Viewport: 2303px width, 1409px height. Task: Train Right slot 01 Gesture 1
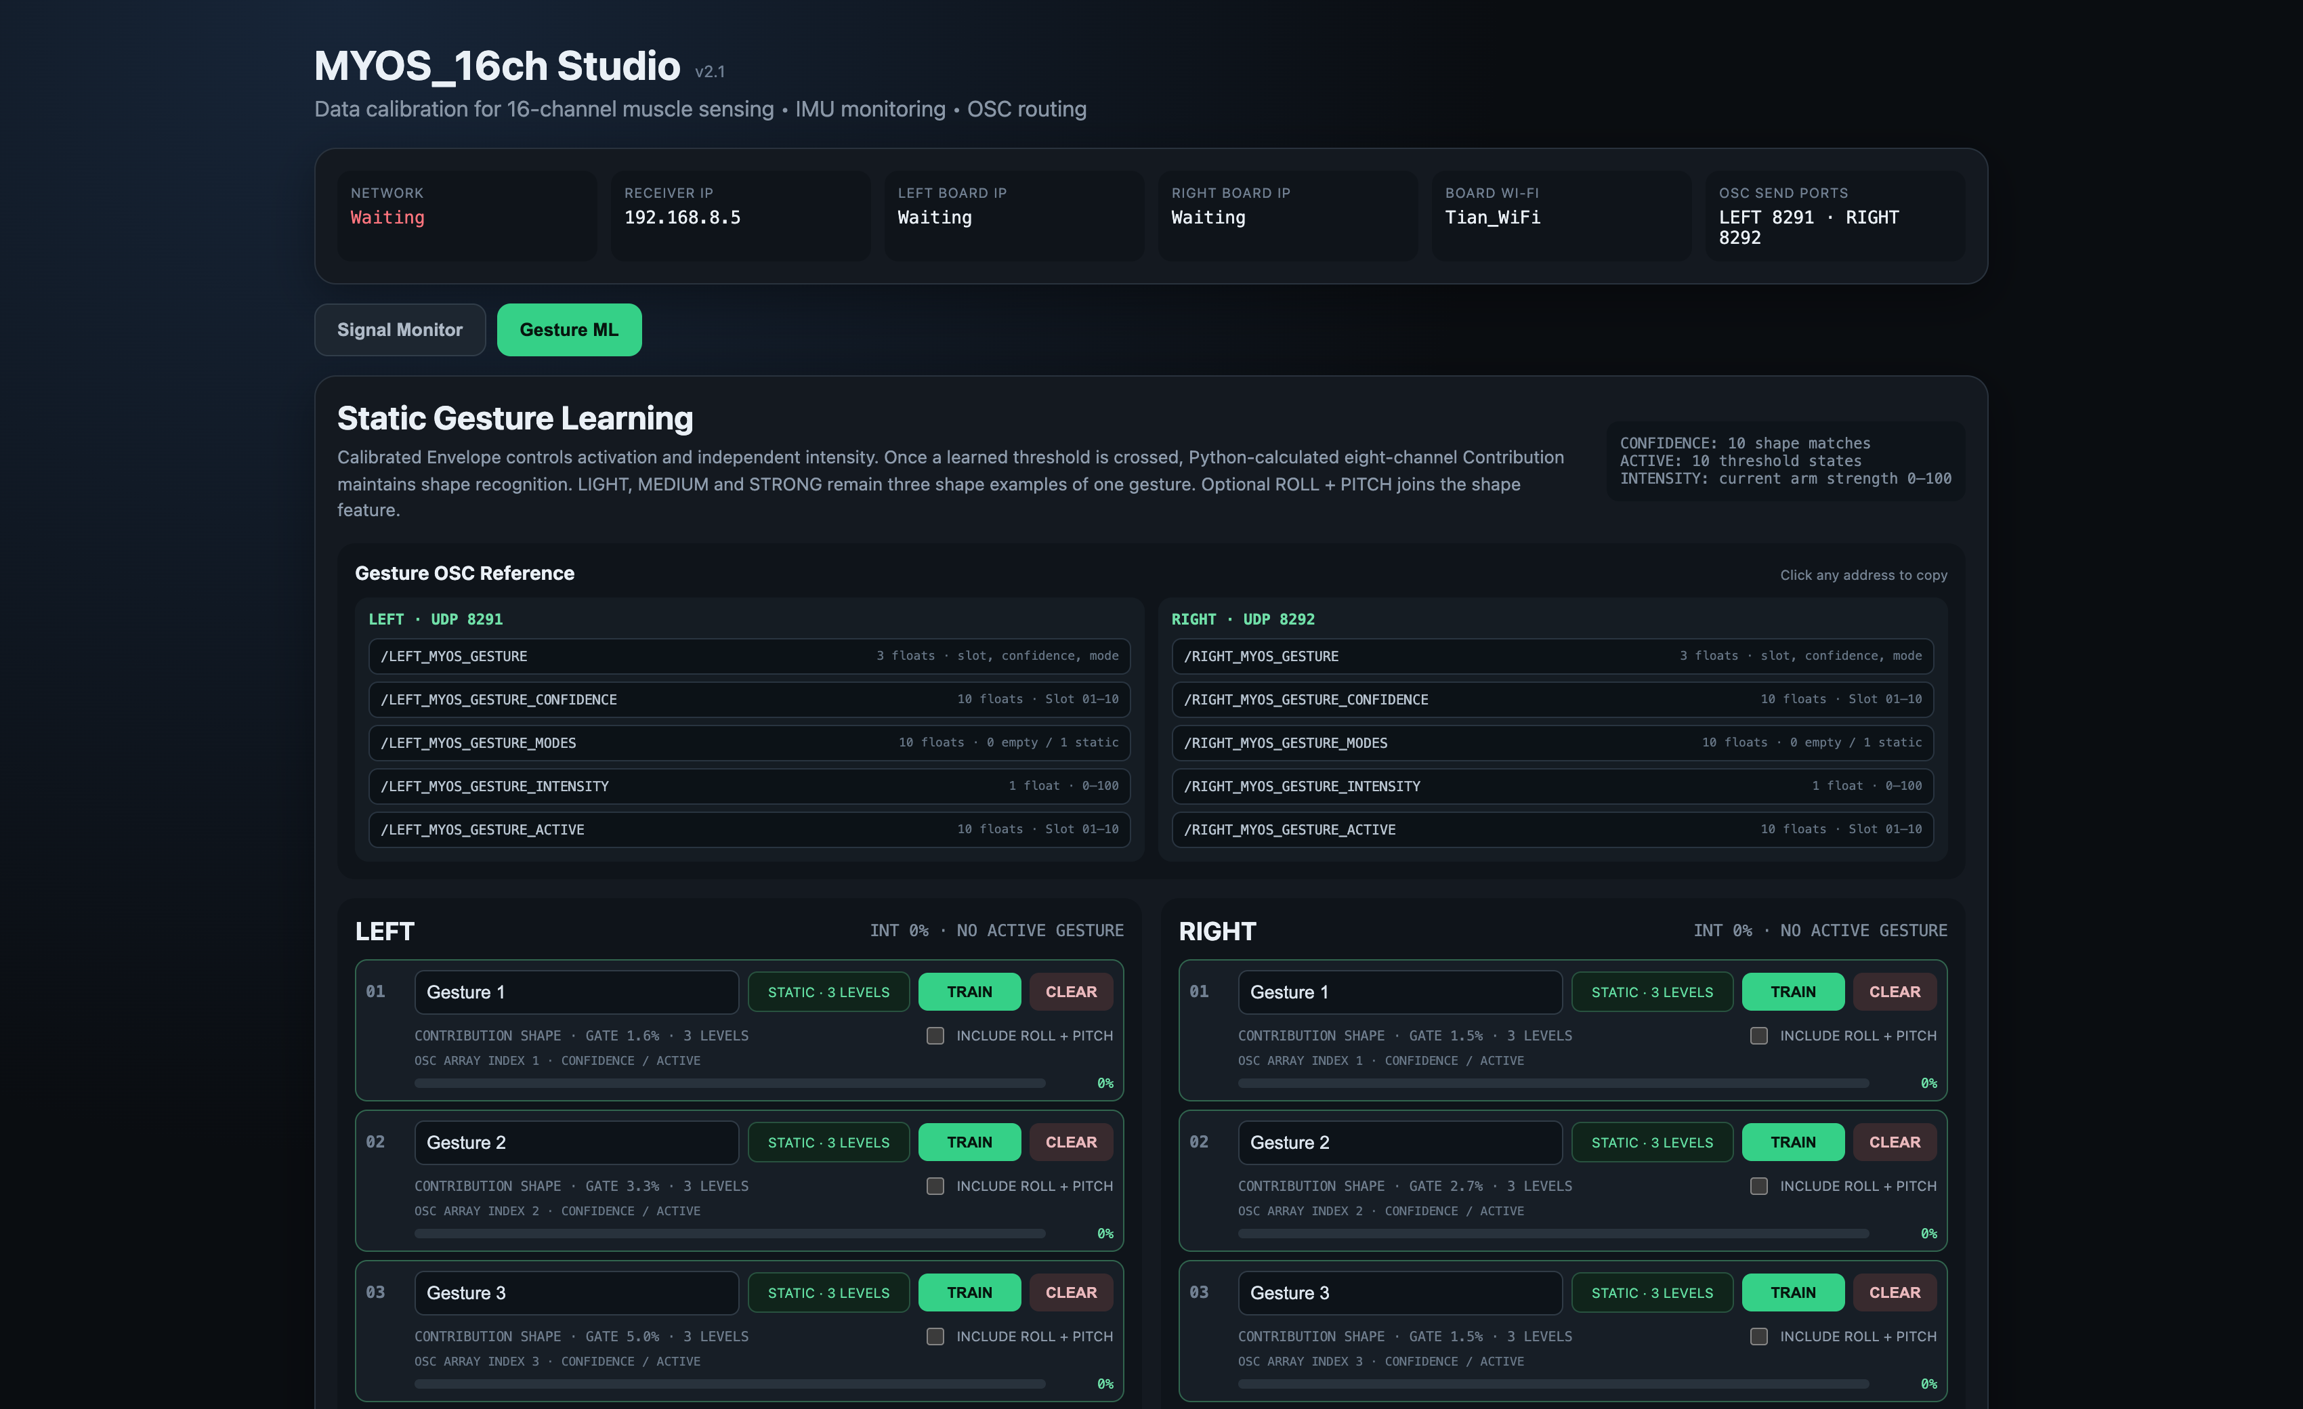click(x=1793, y=991)
